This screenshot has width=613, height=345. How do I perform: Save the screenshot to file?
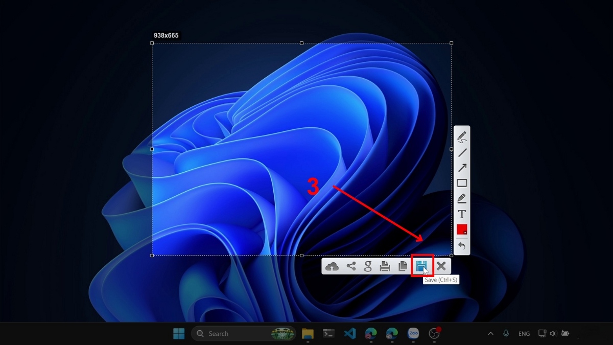coord(421,266)
